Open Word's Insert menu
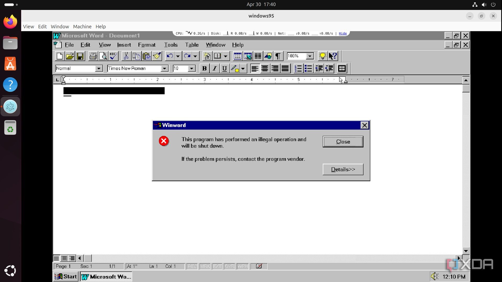This screenshot has width=502, height=282. pyautogui.click(x=124, y=45)
